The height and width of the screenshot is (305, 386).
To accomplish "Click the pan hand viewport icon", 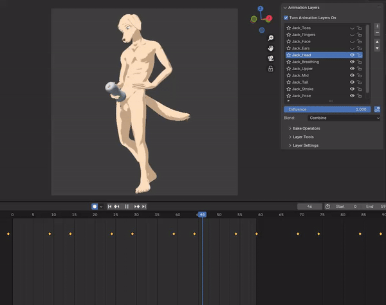I will pos(271,48).
